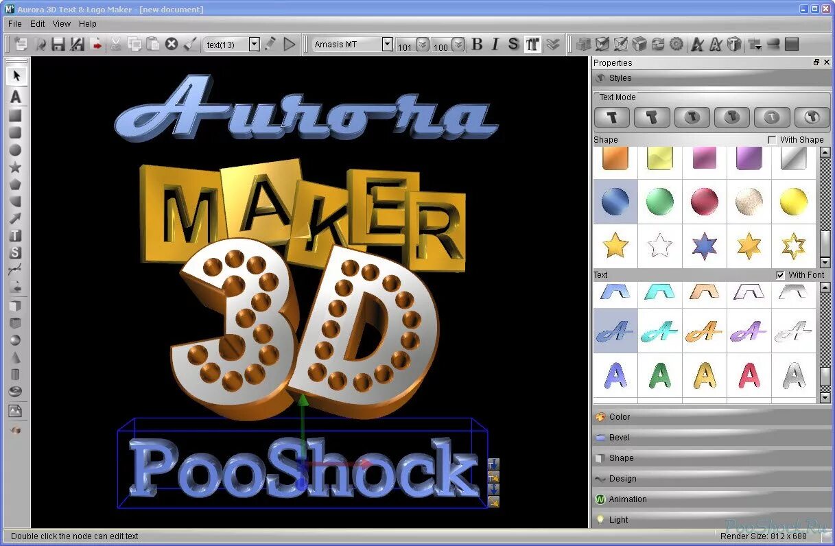Undock the Properties panel
This screenshot has height=546, width=835.
(816, 62)
